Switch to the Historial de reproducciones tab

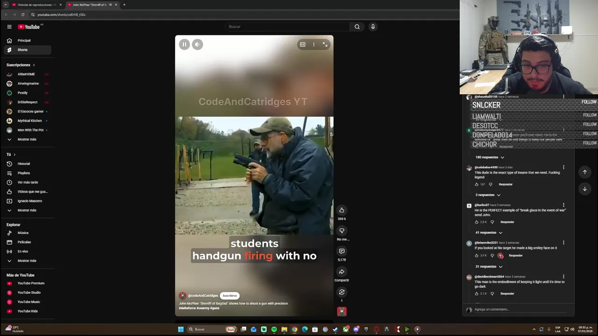[36, 5]
